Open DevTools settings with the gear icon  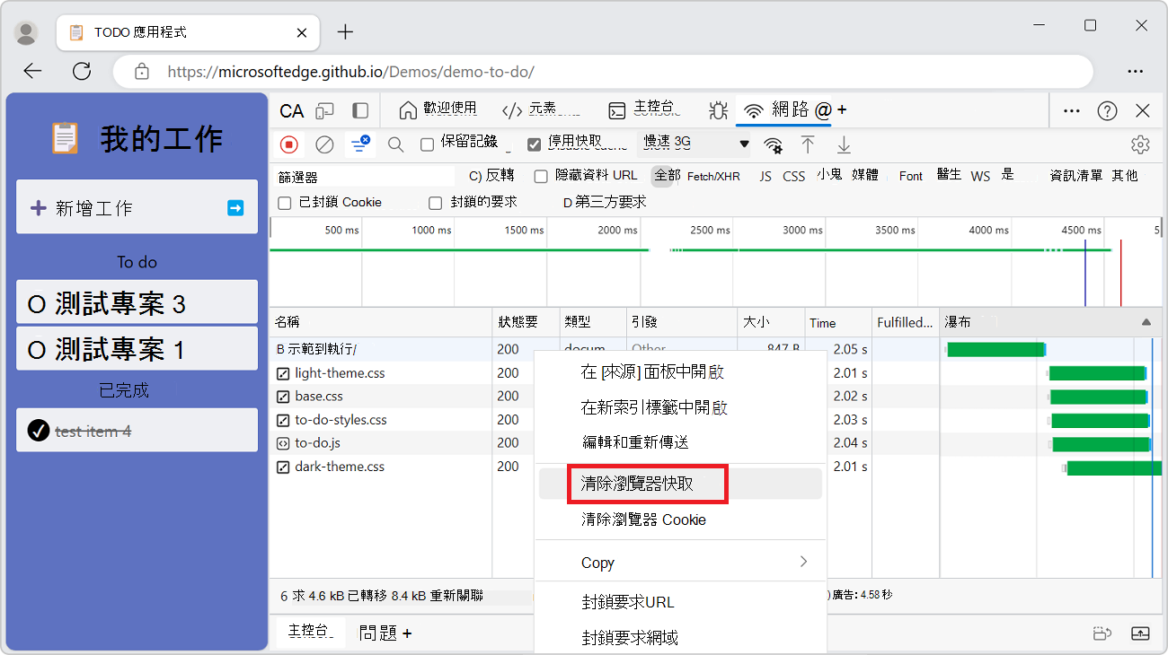coord(1140,144)
